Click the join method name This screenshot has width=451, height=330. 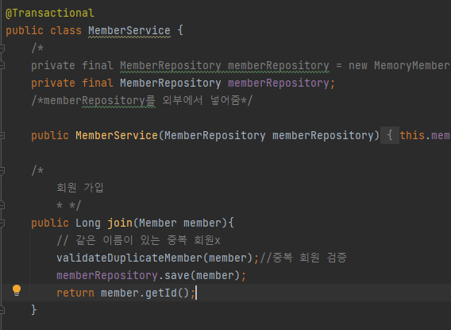click(x=120, y=223)
